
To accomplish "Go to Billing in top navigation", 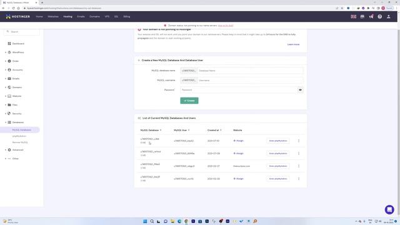I will click(126, 17).
